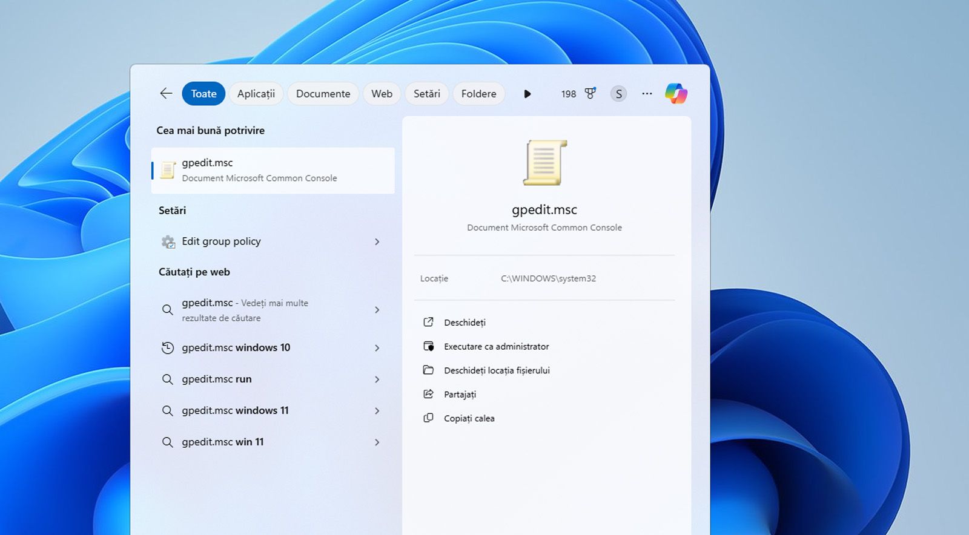Image resolution: width=969 pixels, height=535 pixels.
Task: Click 'Document Microsoft Common Console' in preview pane
Action: tap(544, 228)
